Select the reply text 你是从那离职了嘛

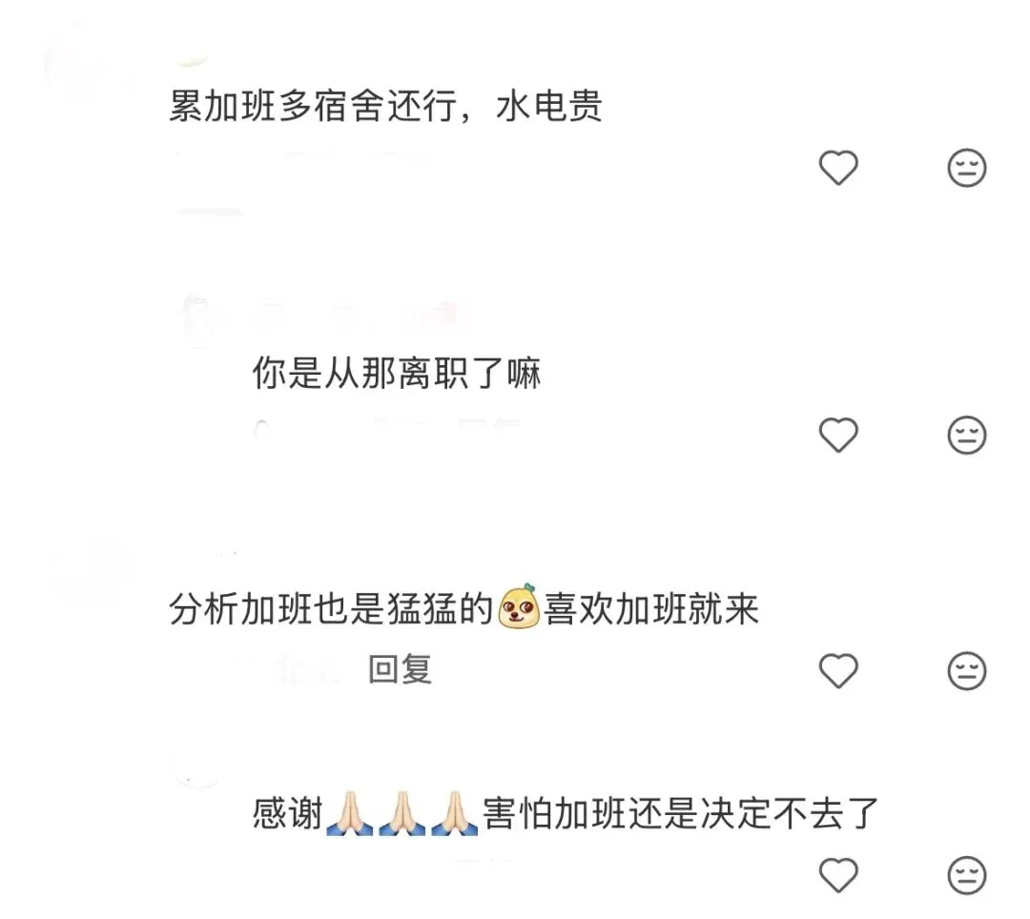click(x=396, y=374)
